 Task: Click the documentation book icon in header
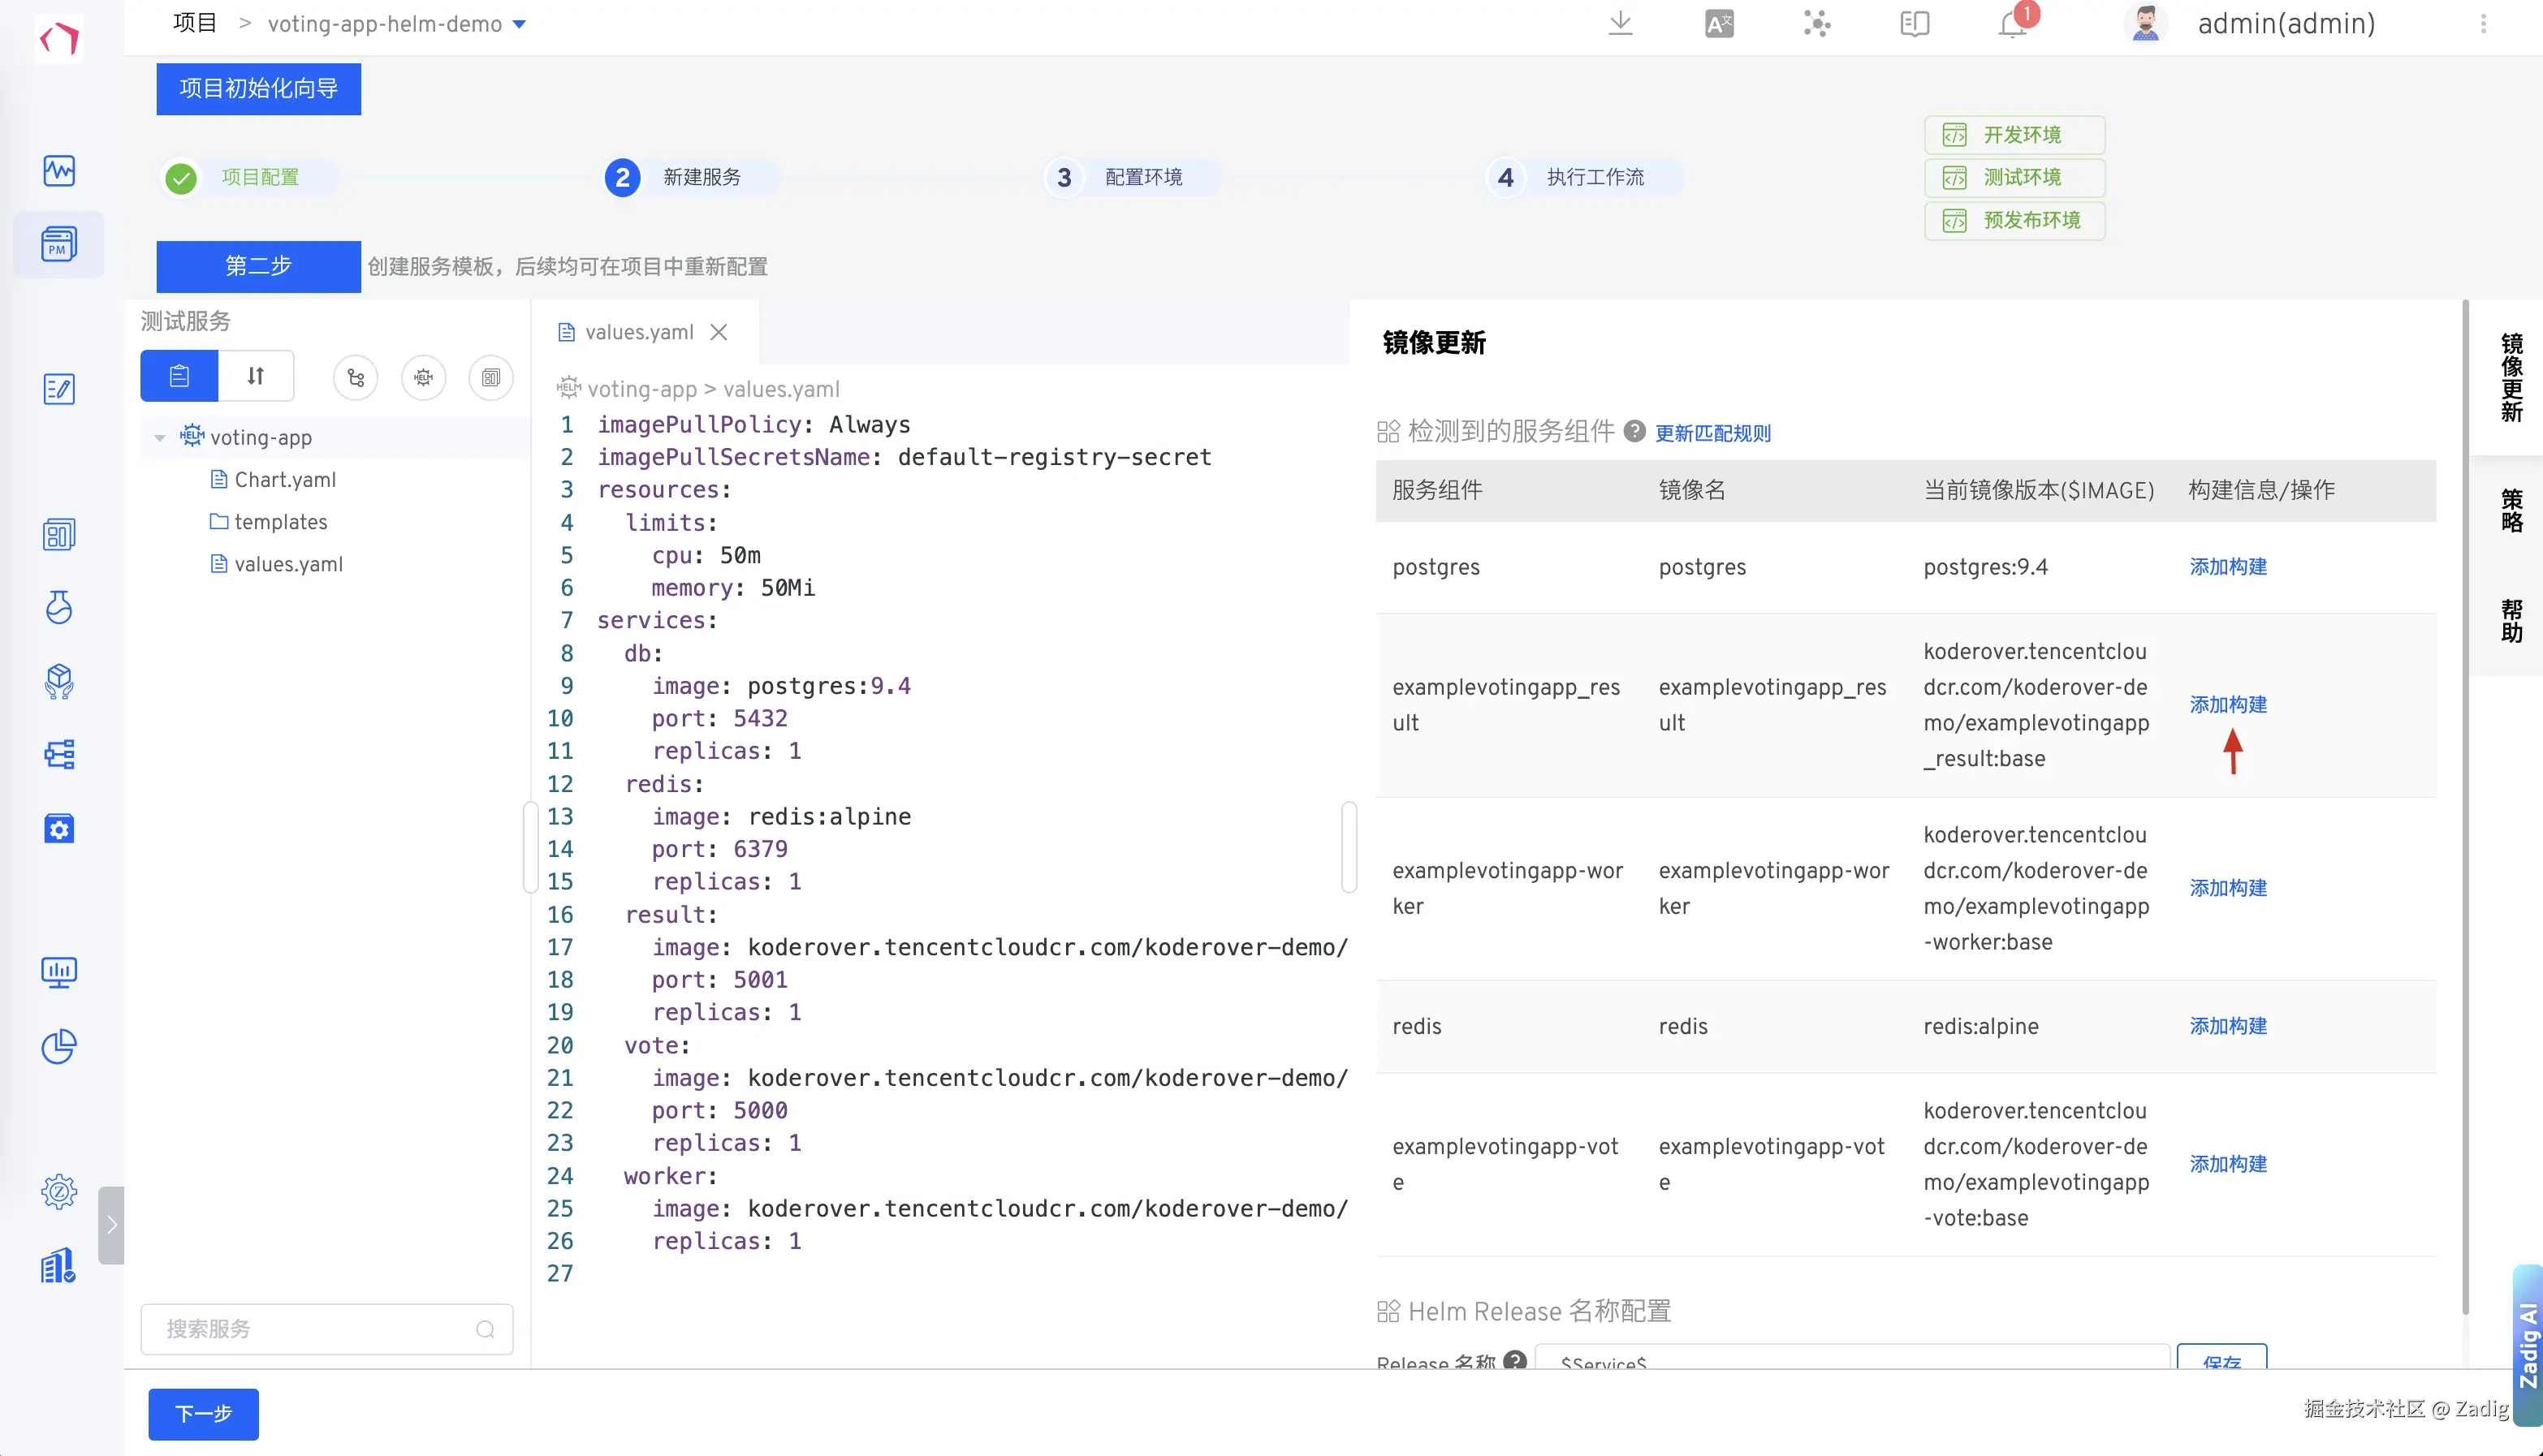coord(1914,24)
